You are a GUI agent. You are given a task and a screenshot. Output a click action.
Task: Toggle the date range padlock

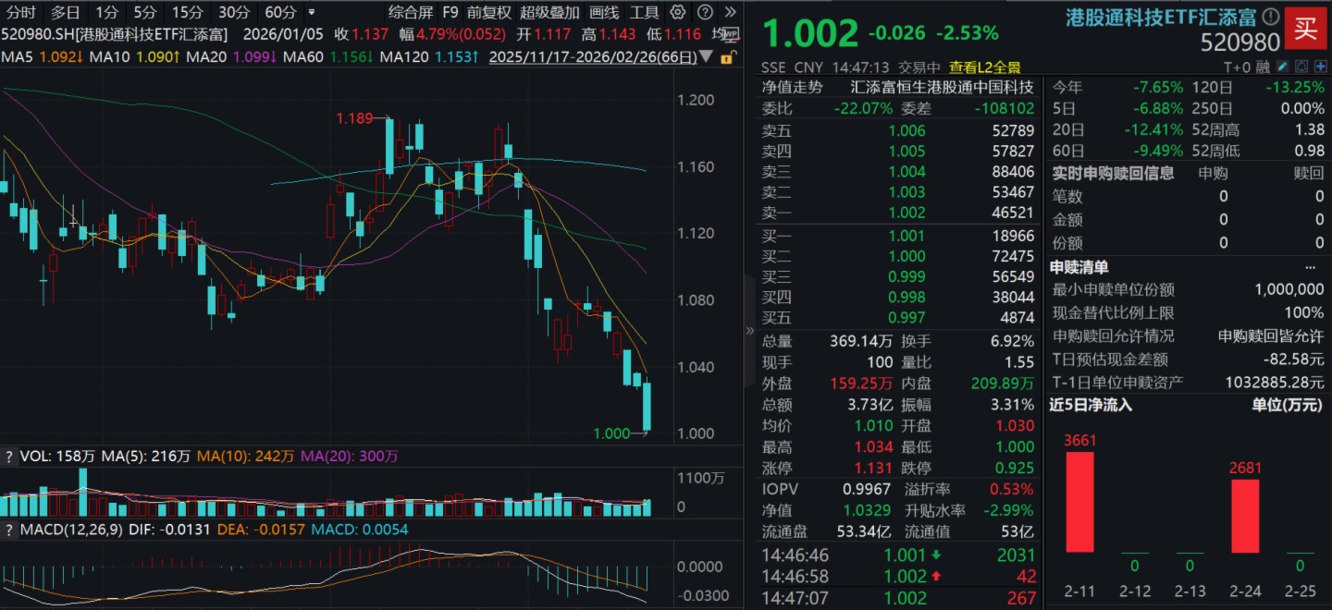[727, 56]
